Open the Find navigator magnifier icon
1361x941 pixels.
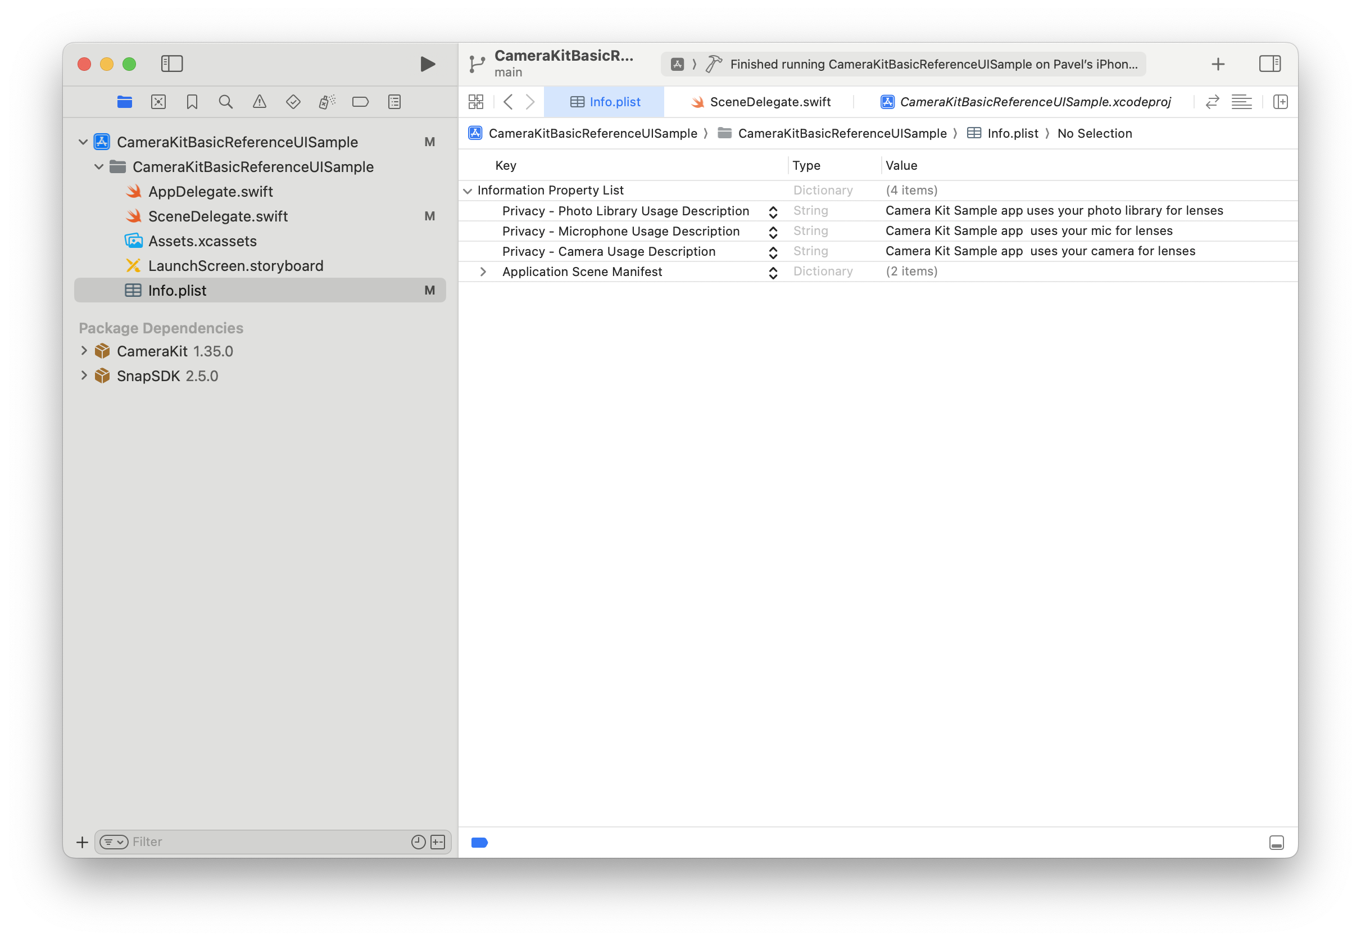[x=225, y=102]
